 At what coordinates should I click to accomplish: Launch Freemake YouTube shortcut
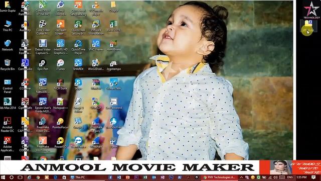click(x=43, y=144)
